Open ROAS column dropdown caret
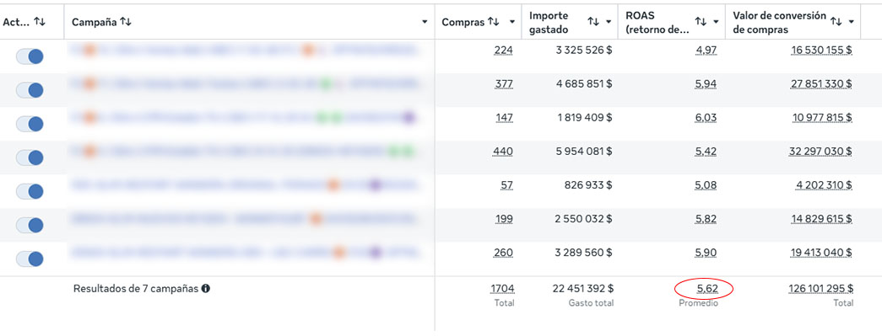Screen dimensions: 882x336 tap(716, 22)
